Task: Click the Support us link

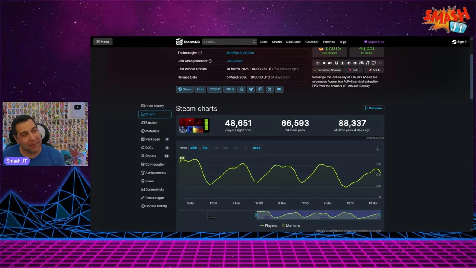Action: [374, 42]
